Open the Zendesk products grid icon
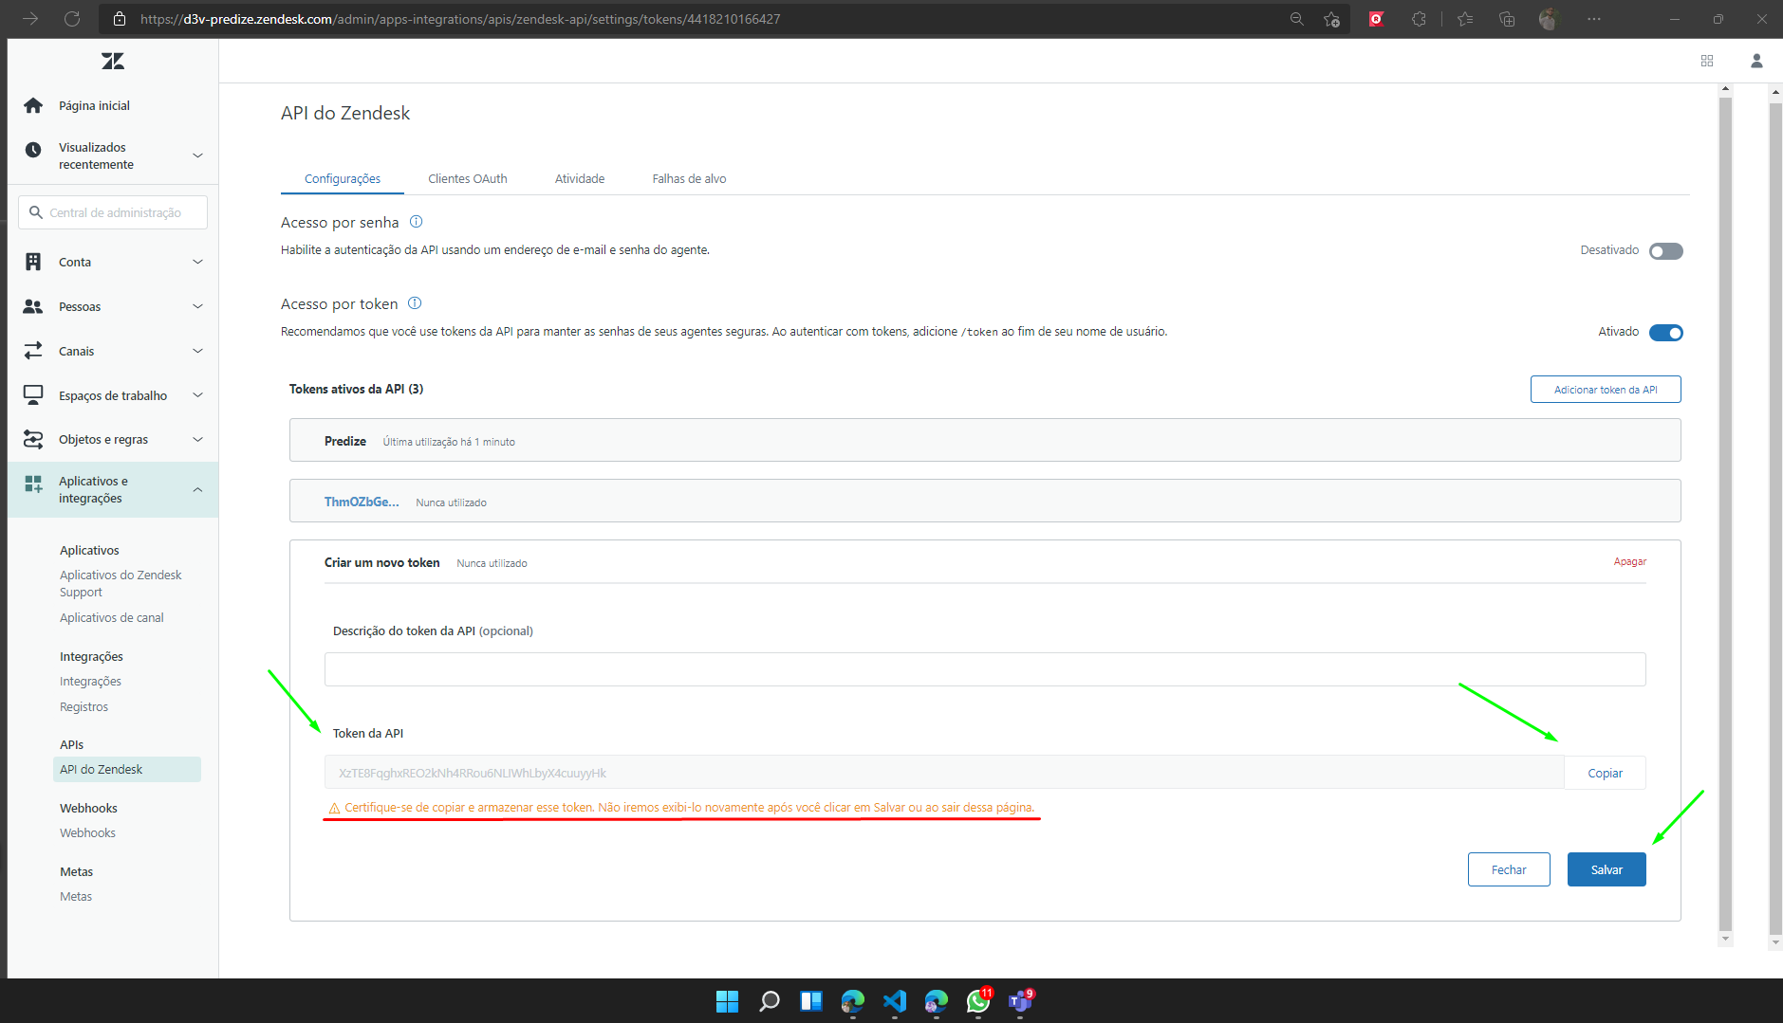 (x=1707, y=61)
